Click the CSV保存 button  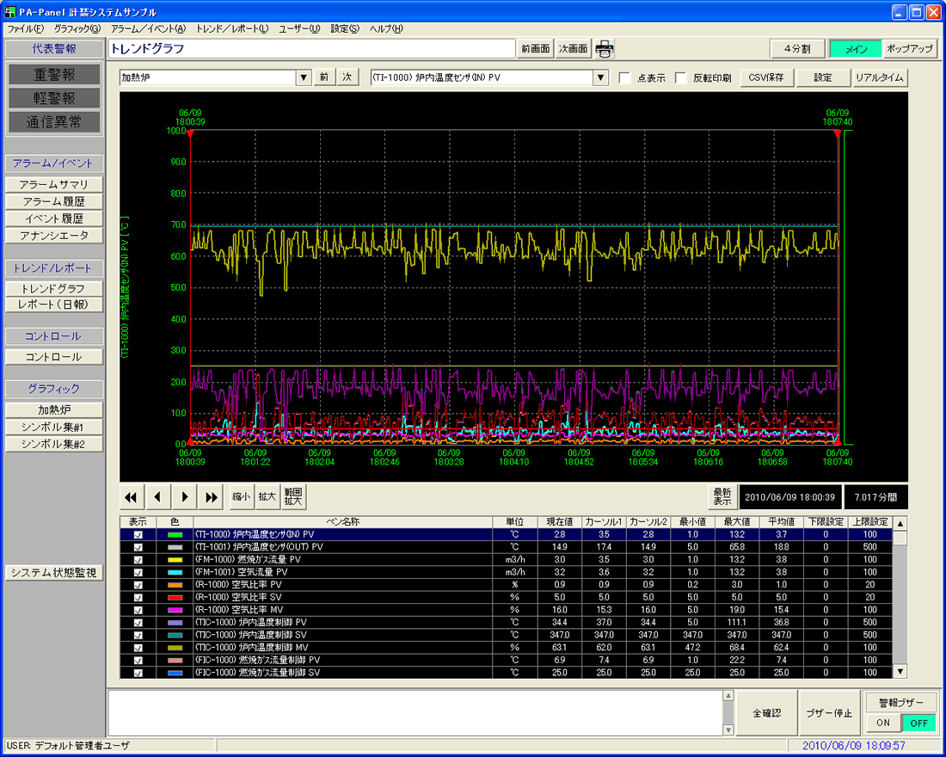765,77
